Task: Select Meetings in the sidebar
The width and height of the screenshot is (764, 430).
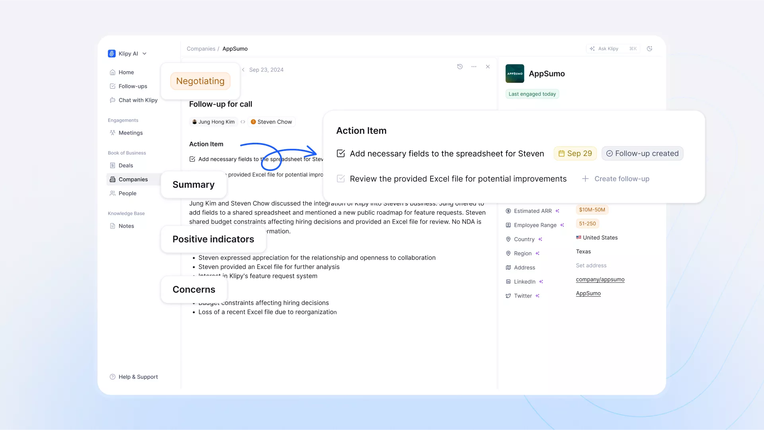Action: pos(130,133)
